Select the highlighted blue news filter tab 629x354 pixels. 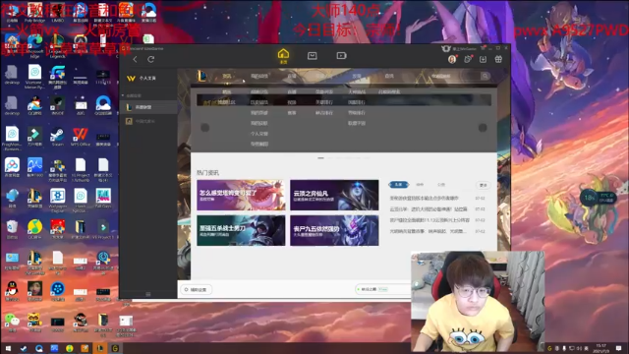398,185
